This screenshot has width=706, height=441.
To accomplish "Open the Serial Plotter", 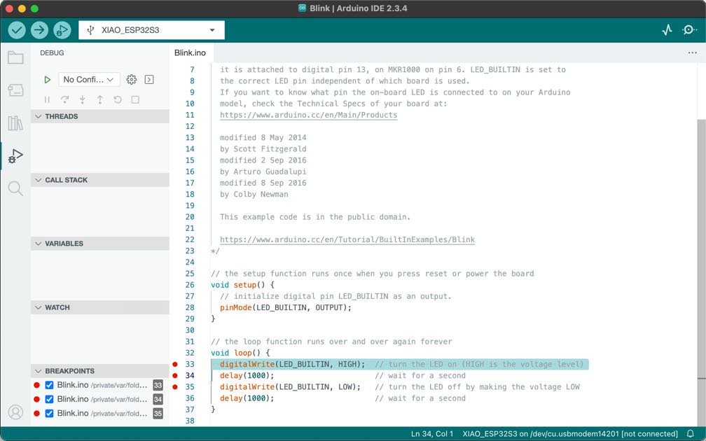I will point(666,30).
